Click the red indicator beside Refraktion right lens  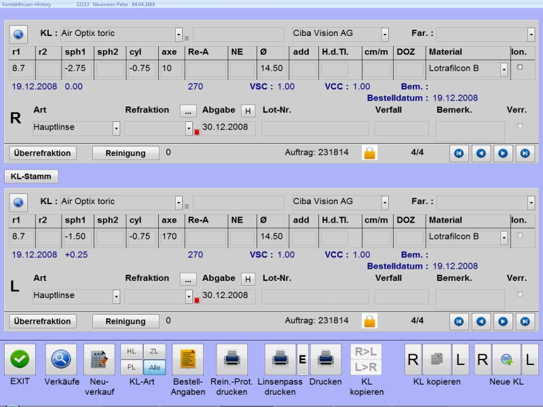pyautogui.click(x=197, y=132)
